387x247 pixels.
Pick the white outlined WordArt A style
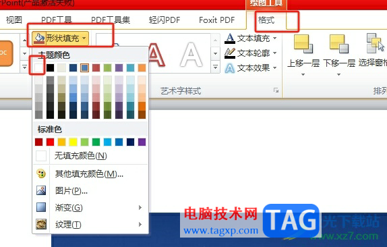pyautogui.click(x=191, y=55)
